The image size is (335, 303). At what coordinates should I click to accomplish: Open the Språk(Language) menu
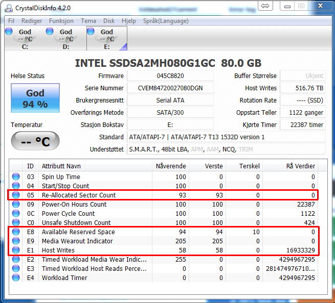[166, 21]
